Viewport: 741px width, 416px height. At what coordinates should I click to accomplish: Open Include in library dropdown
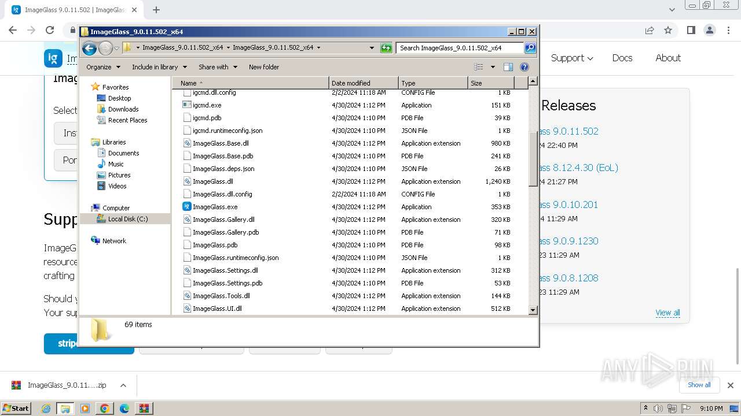click(159, 67)
